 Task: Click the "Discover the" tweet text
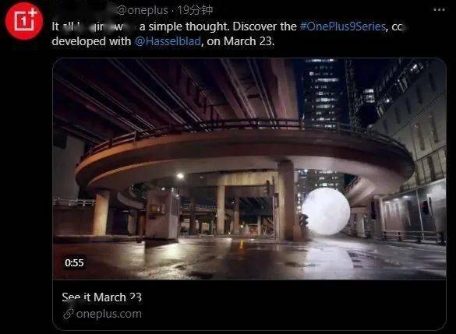pos(265,26)
